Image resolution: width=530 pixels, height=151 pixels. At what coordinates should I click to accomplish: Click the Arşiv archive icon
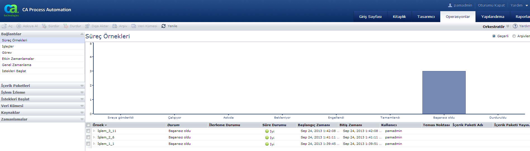coord(115,26)
